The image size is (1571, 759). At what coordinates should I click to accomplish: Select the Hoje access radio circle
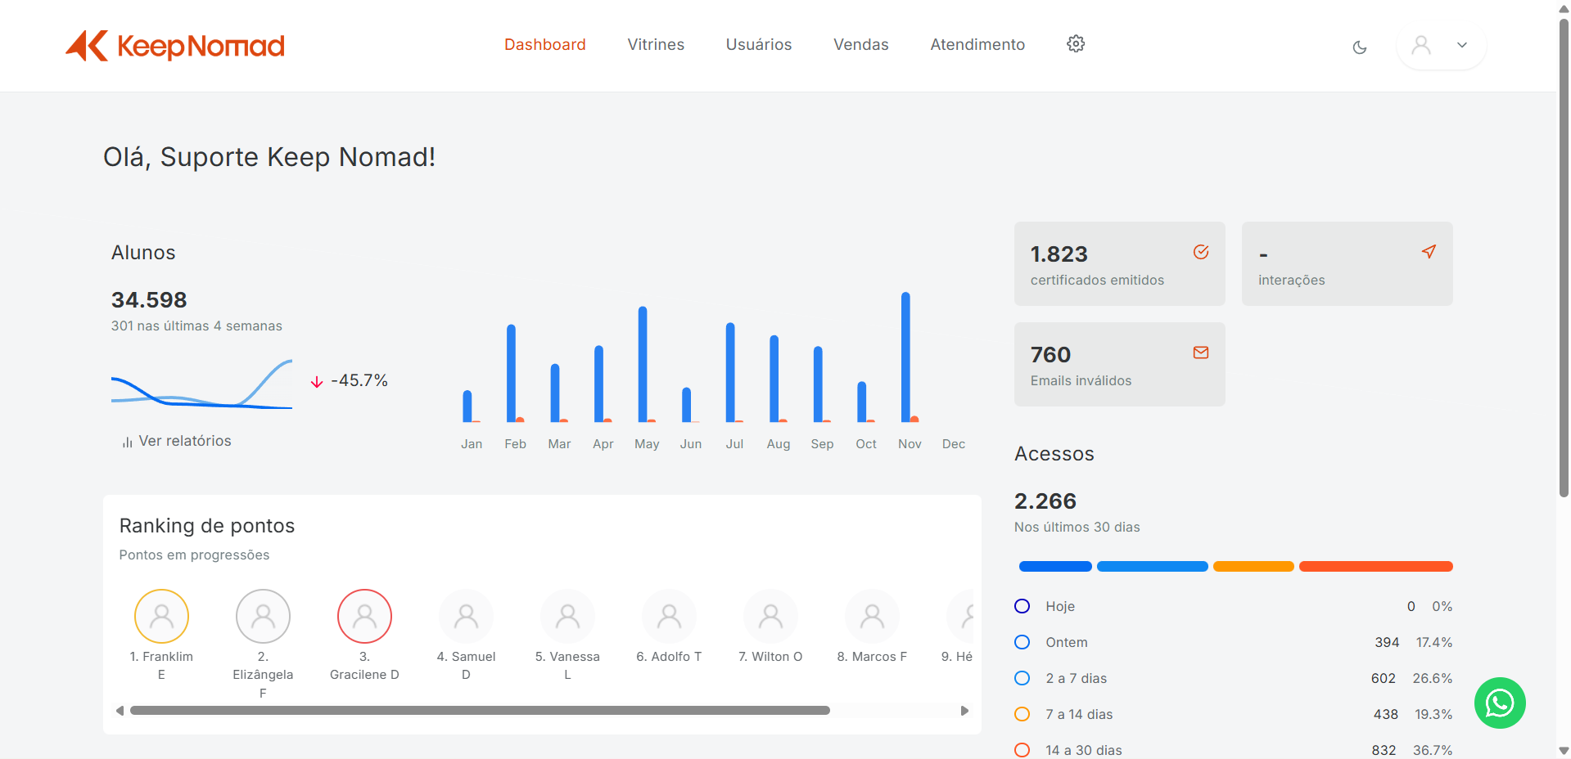[x=1022, y=606]
